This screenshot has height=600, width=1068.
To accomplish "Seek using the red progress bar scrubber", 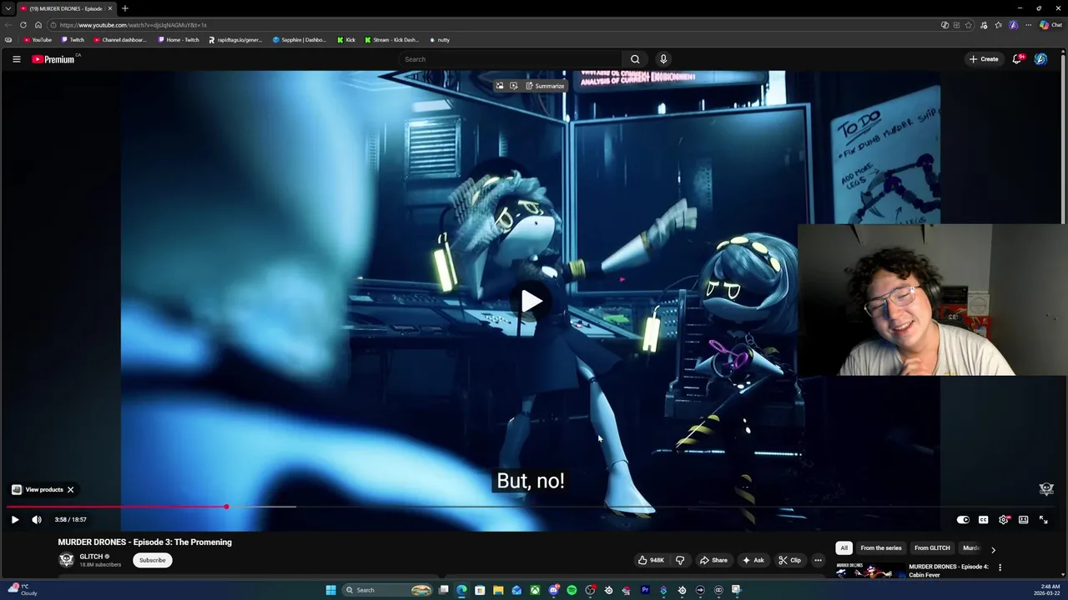I will 226,506.
